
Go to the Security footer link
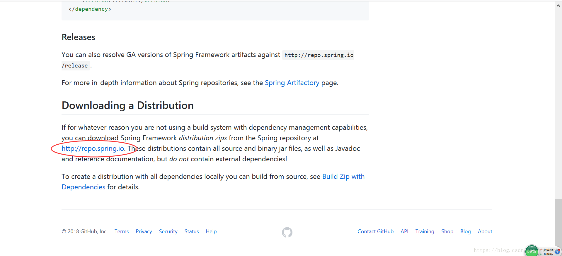click(168, 231)
